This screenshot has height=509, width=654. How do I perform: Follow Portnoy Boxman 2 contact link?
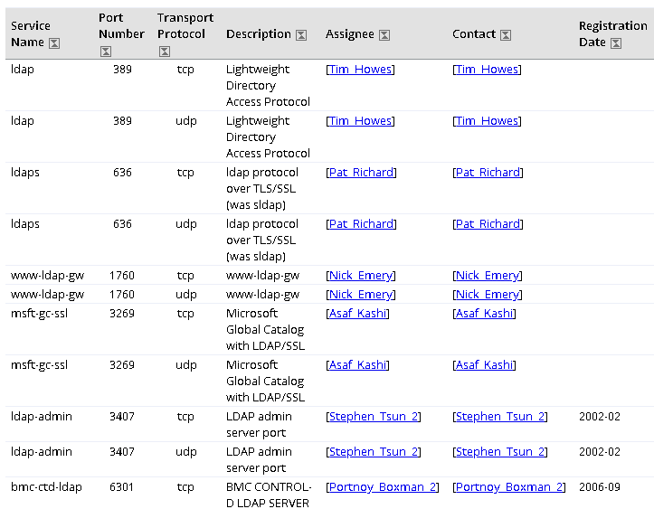[x=509, y=487]
